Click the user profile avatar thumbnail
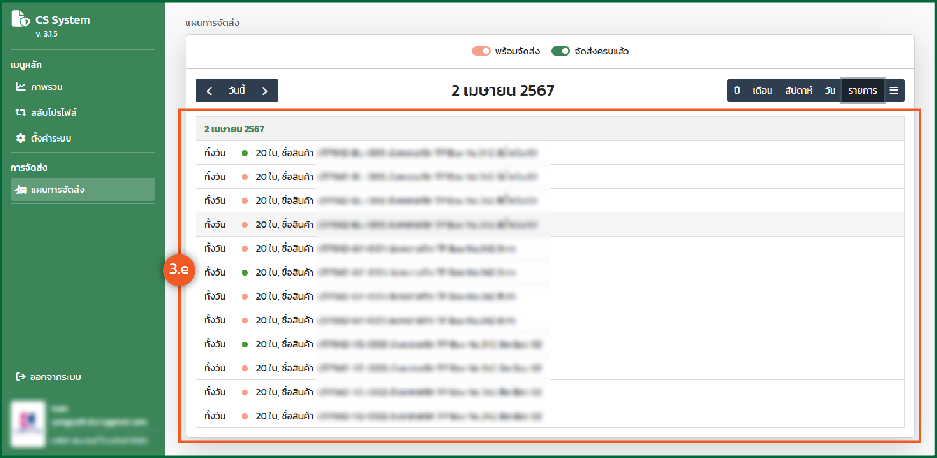Image resolution: width=937 pixels, height=458 pixels. (28, 423)
